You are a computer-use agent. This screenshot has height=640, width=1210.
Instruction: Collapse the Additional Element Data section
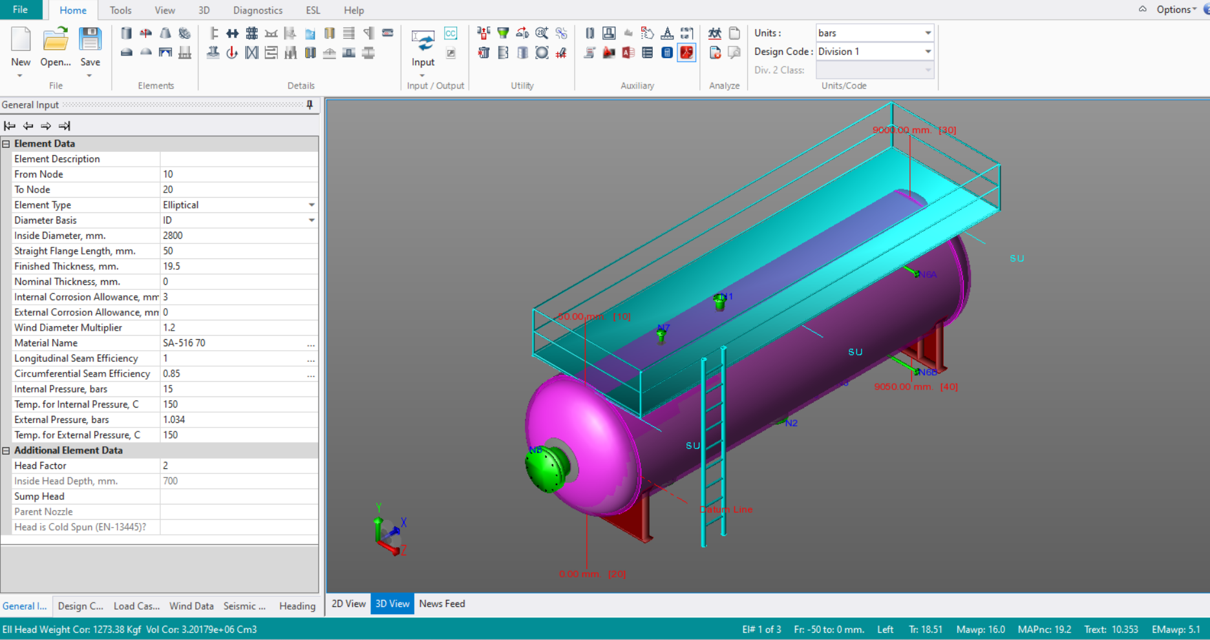6,450
